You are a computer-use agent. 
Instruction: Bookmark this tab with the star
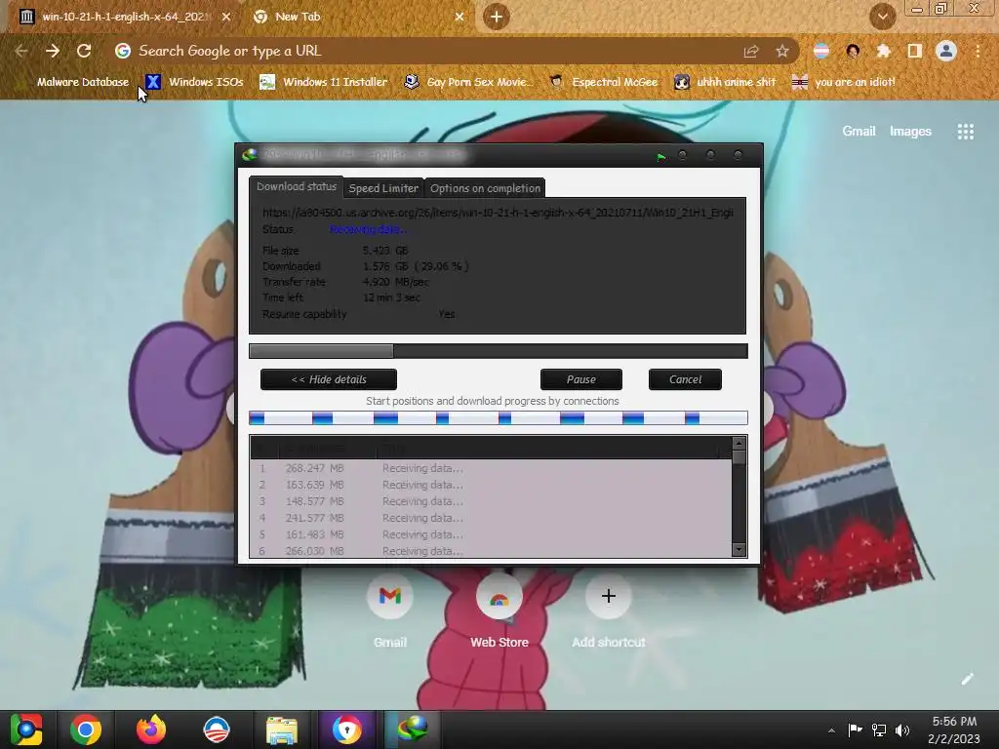tap(782, 52)
